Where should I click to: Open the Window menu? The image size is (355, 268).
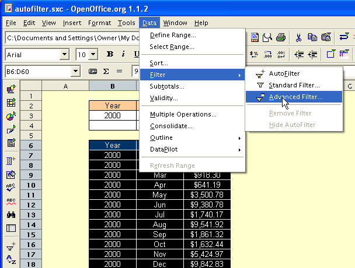tap(175, 23)
